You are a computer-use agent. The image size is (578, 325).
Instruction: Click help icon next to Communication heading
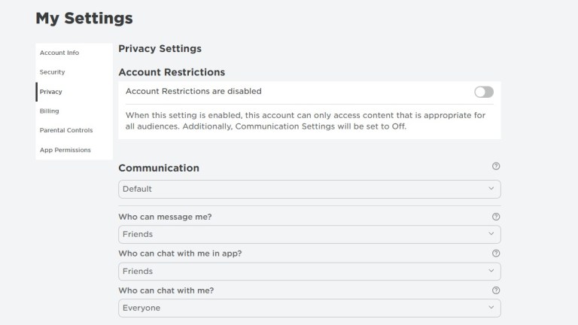coord(496,167)
